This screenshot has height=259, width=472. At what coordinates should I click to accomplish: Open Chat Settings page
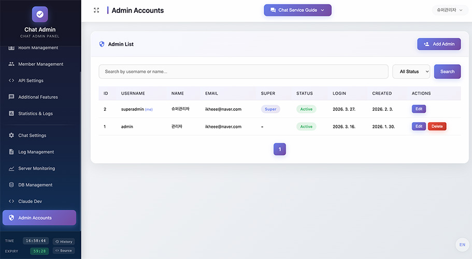point(40,135)
